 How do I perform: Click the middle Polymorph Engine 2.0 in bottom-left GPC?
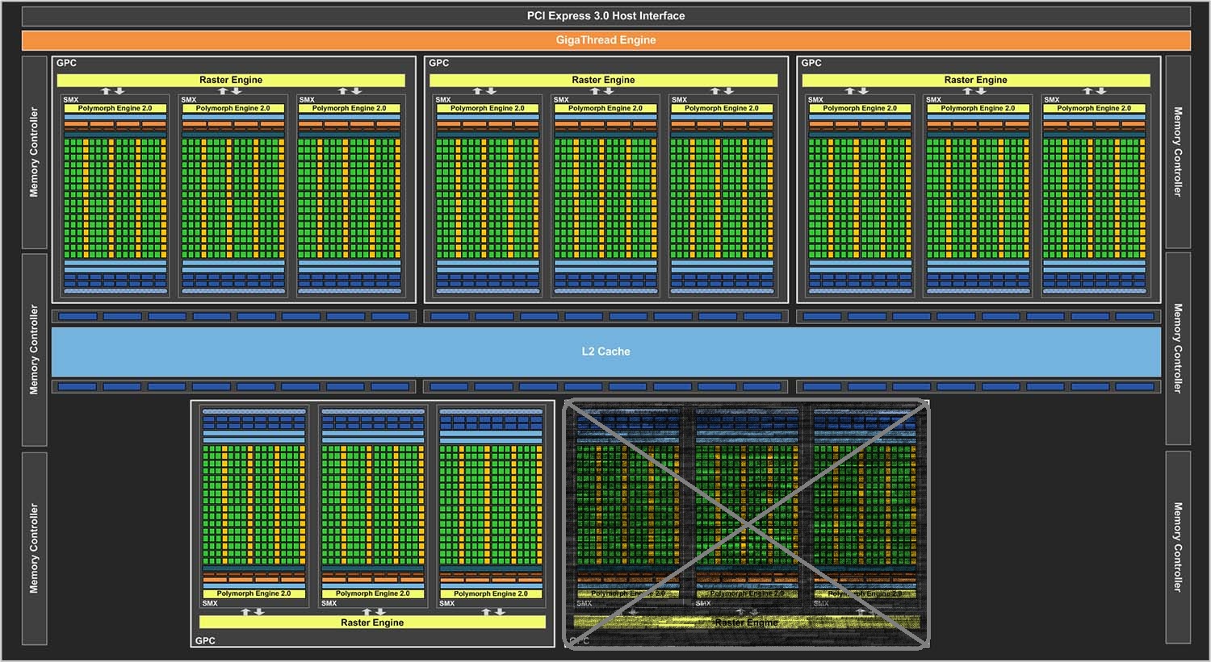point(372,593)
